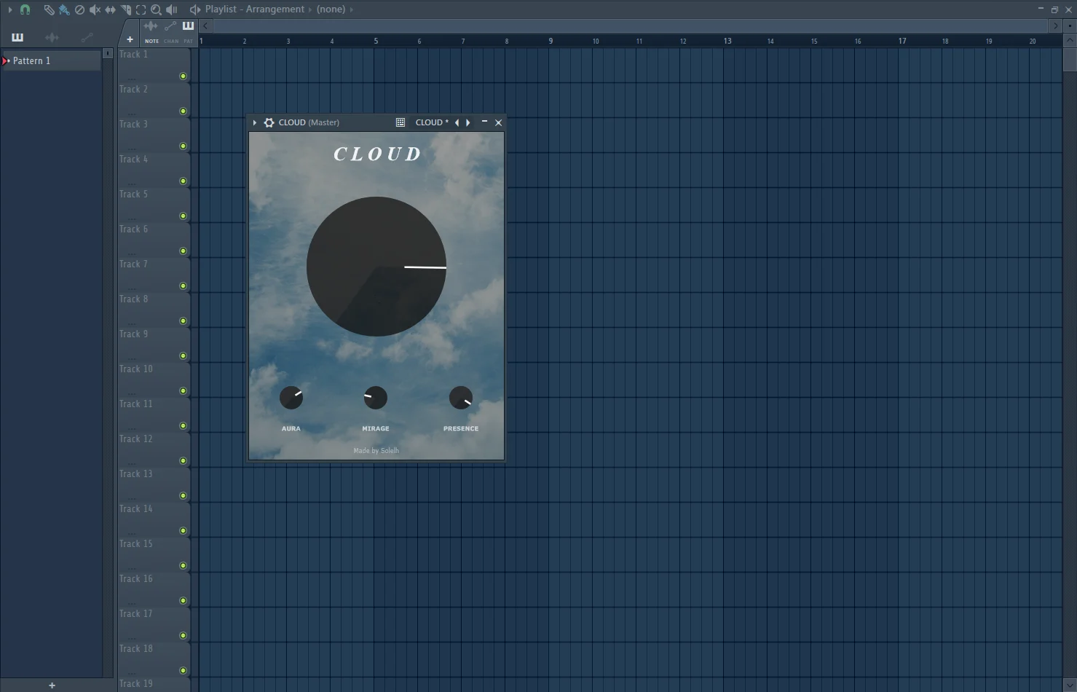The image size is (1077, 692).
Task: Mute Track 2 using green light
Action: click(x=183, y=111)
